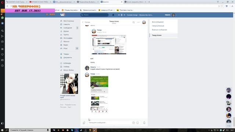The width and height of the screenshot is (235, 132).
Task: Open the send-arrow flow icon in Opera sidebar
Action: pyautogui.click(x=3, y=36)
